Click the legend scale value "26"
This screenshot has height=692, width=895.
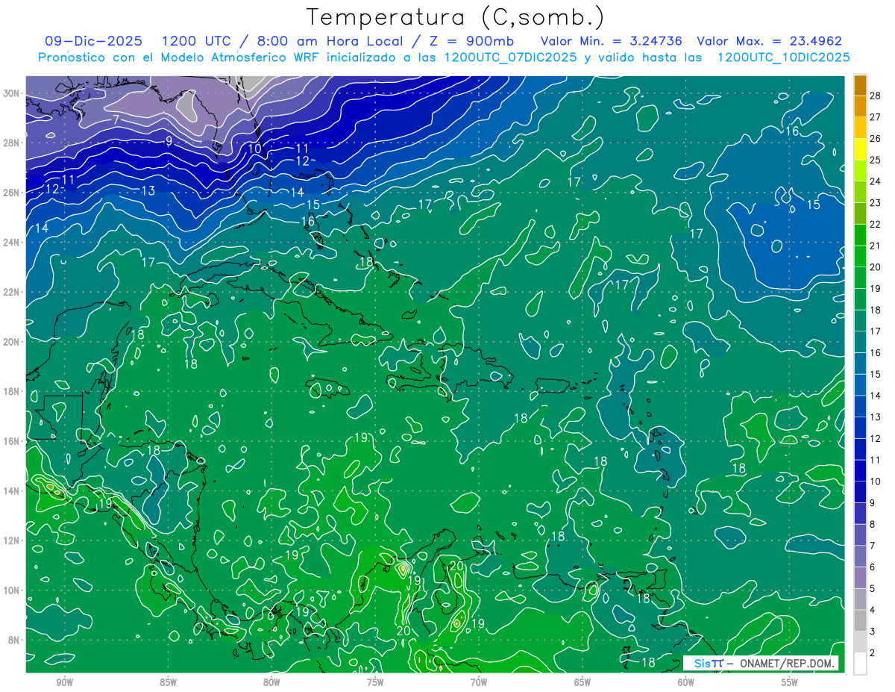point(876,138)
